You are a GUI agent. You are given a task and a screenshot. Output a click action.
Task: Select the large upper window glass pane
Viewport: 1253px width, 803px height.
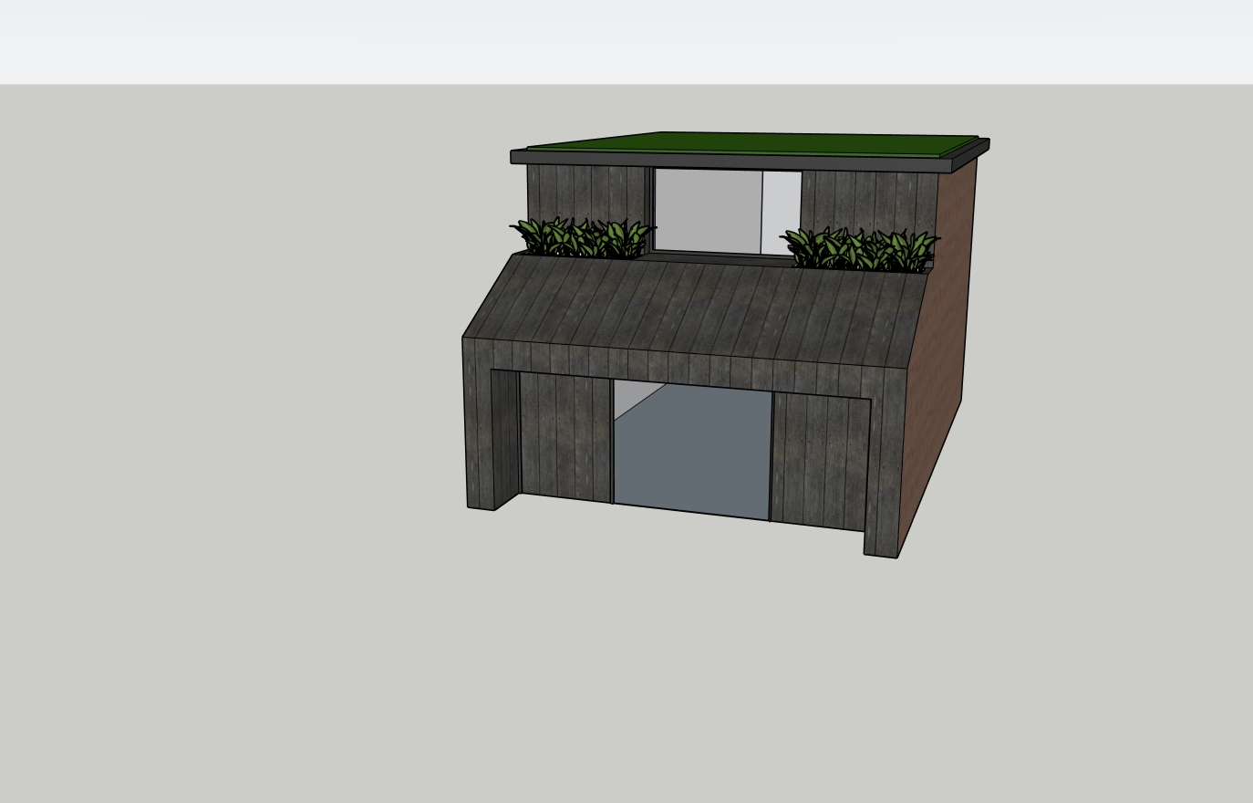click(x=708, y=210)
